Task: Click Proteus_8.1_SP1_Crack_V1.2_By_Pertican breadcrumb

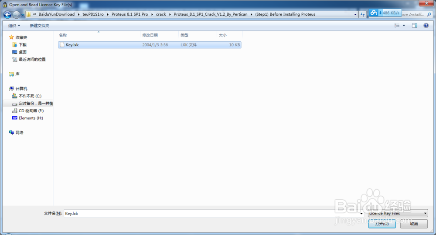Action: pyautogui.click(x=211, y=14)
